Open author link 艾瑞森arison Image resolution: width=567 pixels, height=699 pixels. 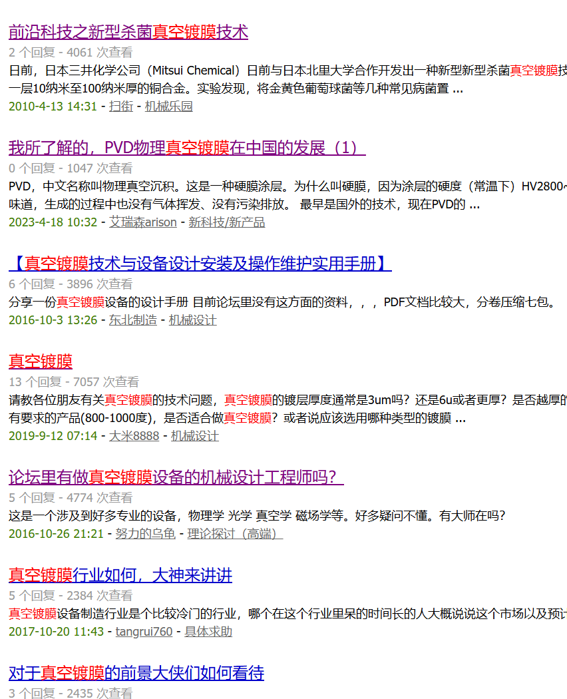point(143,222)
